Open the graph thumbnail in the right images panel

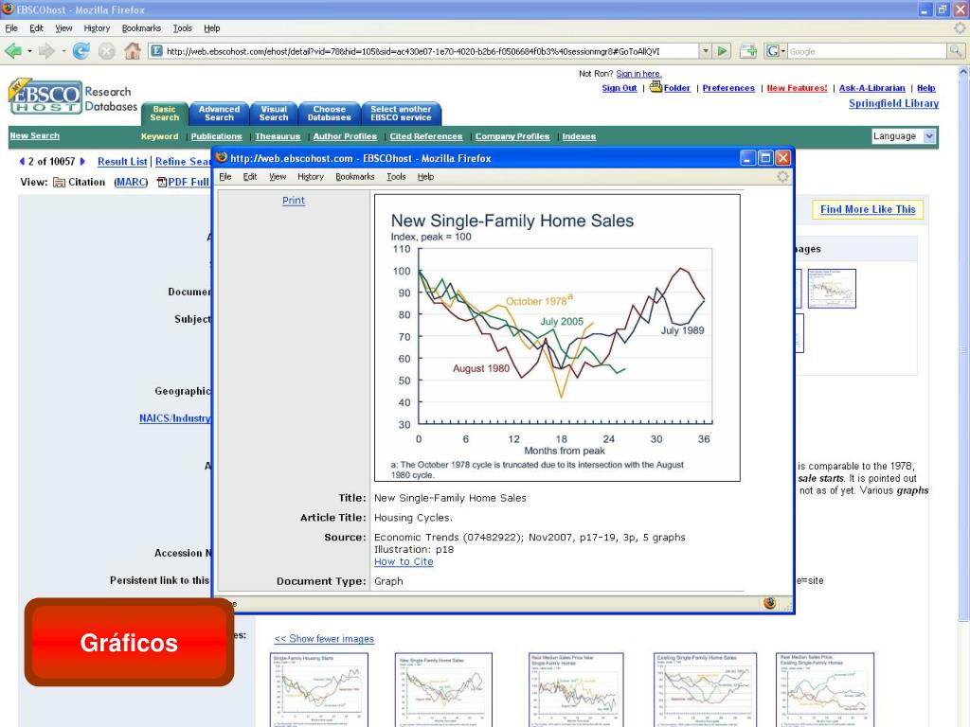point(832,288)
